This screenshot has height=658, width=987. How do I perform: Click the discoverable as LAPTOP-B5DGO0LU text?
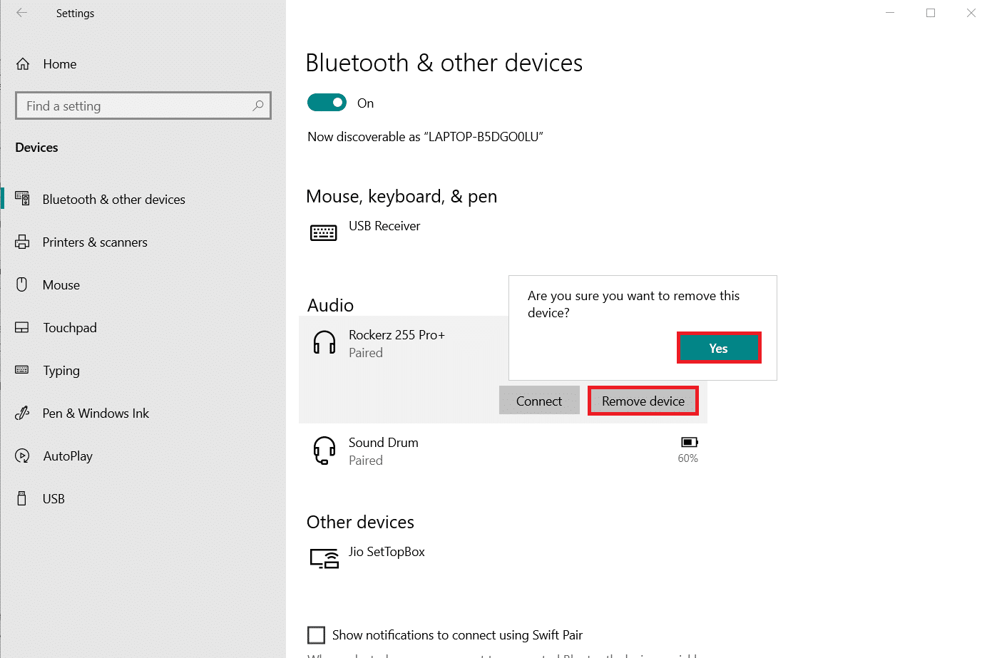[426, 137]
